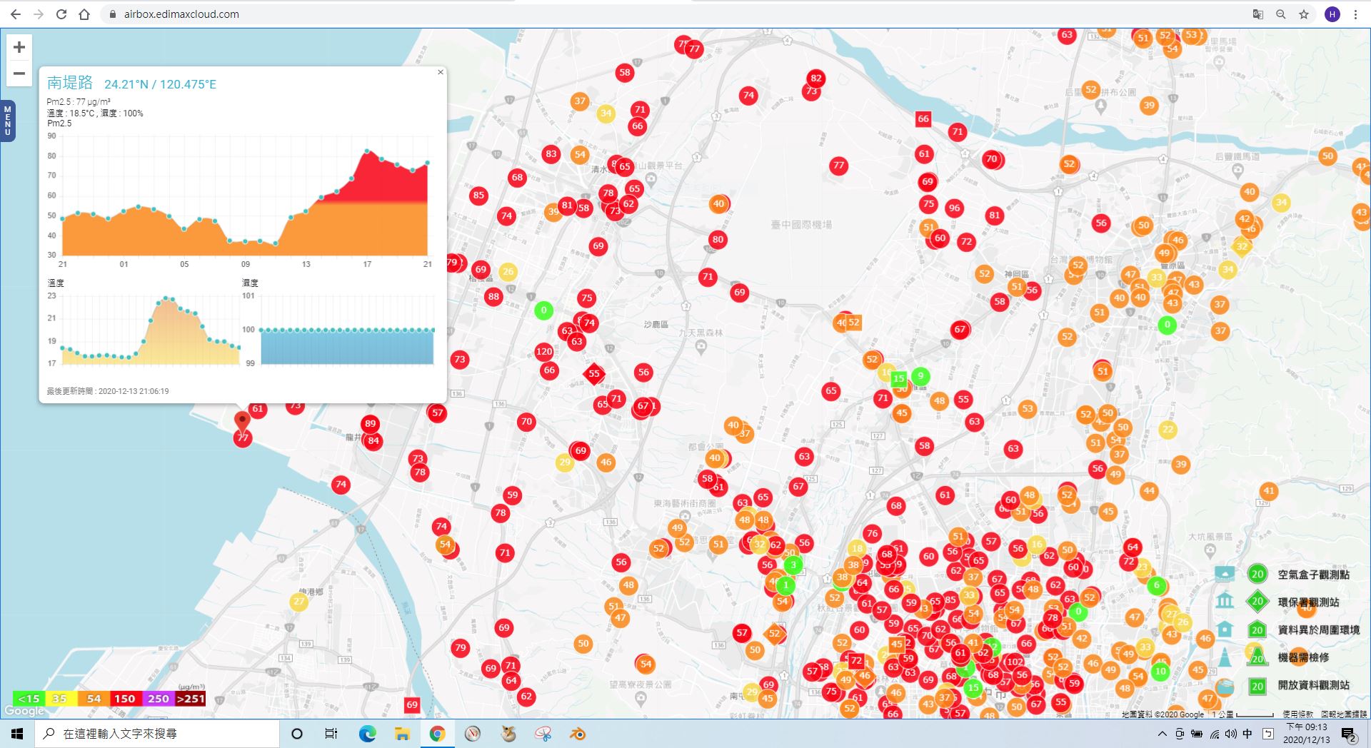Open the page zoom magnifier in address bar
This screenshot has width=1371, height=748.
point(1281,14)
